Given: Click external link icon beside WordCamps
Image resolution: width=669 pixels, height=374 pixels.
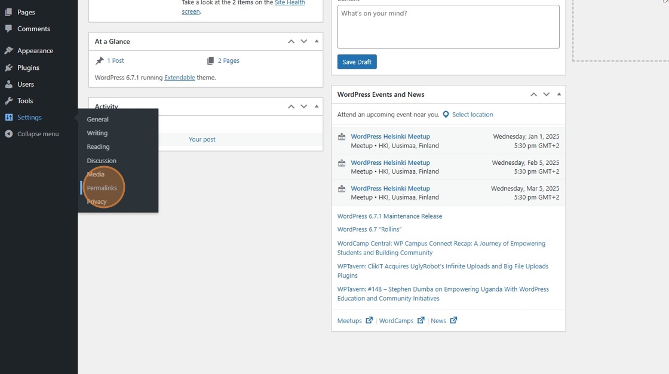Looking at the screenshot, I should point(421,320).
